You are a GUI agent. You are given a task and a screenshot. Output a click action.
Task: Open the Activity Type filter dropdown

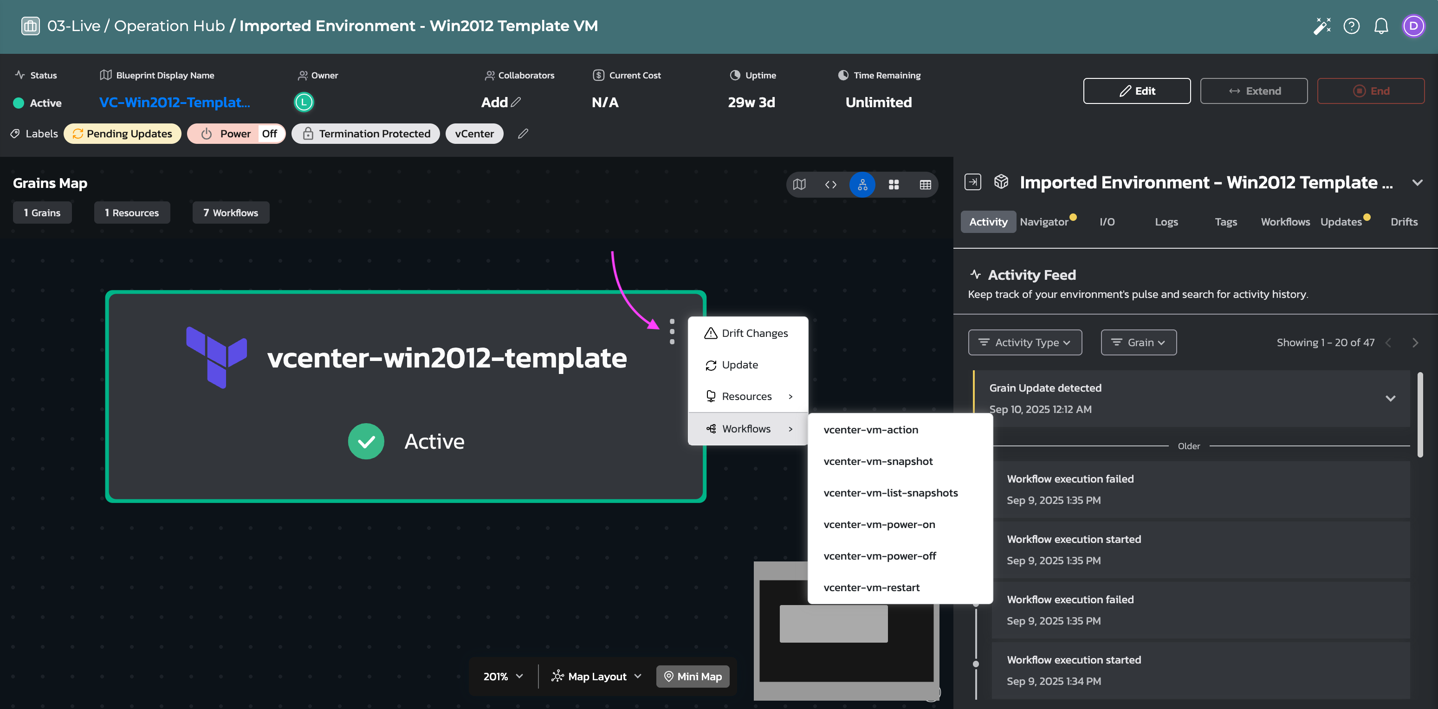tap(1024, 342)
